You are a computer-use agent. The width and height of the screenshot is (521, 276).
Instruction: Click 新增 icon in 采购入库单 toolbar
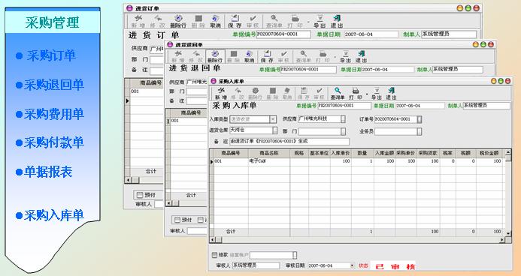pyautogui.click(x=220, y=94)
